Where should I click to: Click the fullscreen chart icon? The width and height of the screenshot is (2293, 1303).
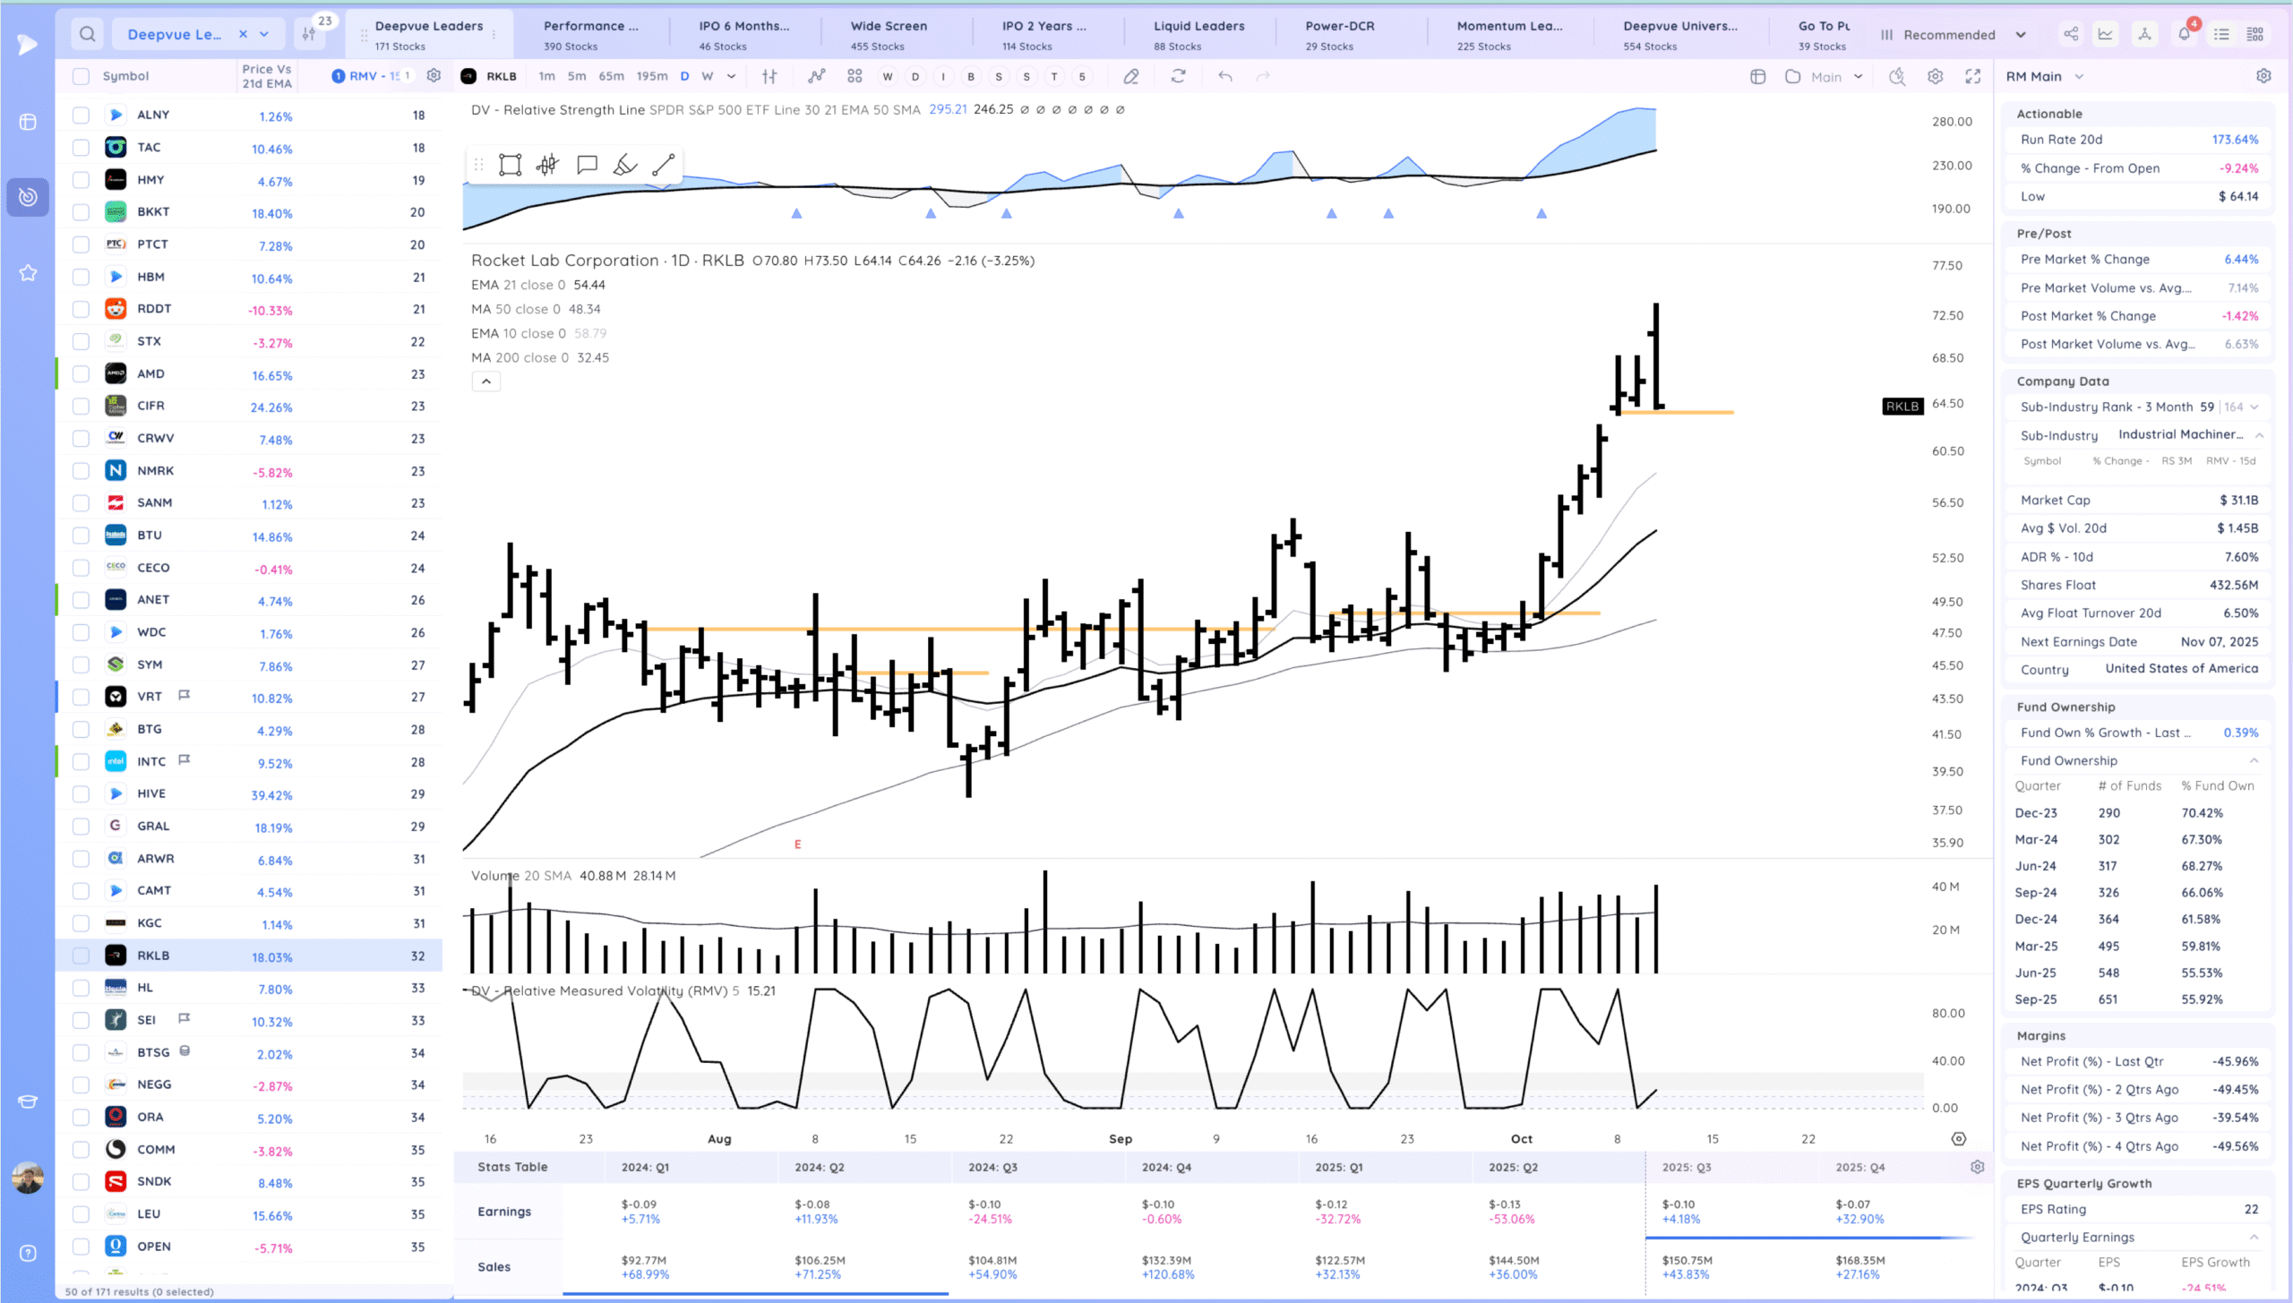[1972, 76]
